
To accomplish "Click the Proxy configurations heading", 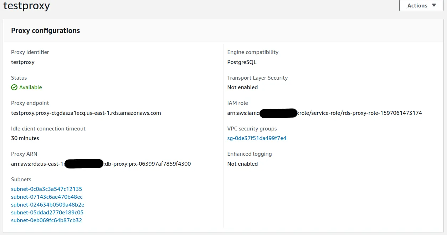I will (45, 31).
